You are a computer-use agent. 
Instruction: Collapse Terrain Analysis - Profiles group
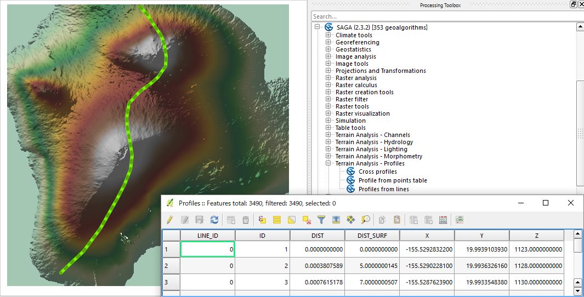[x=328, y=163]
